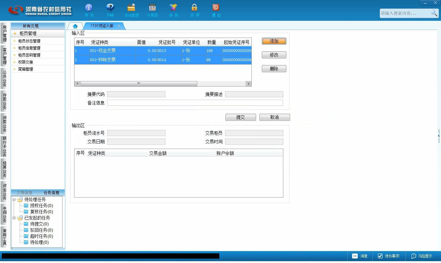
Task: Switch to 交易信息 tab
Action: (x=24, y=193)
